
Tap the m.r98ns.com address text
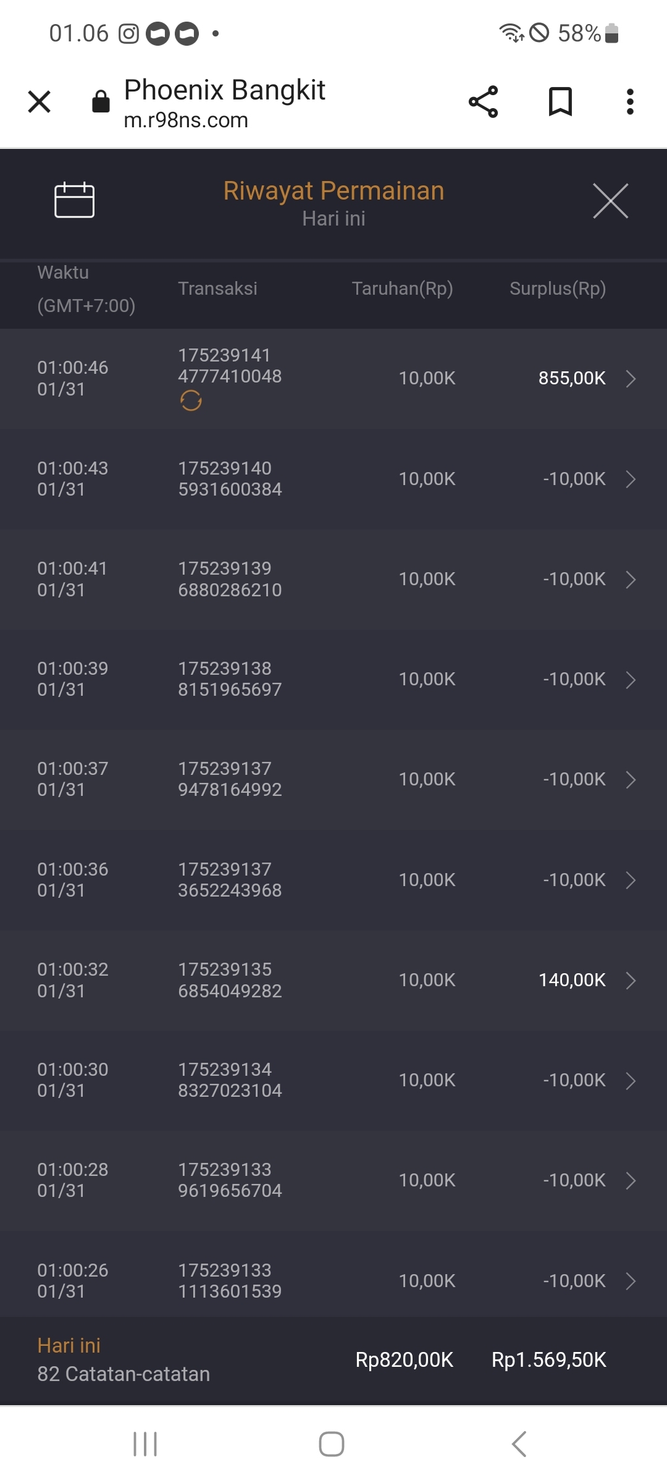186,120
